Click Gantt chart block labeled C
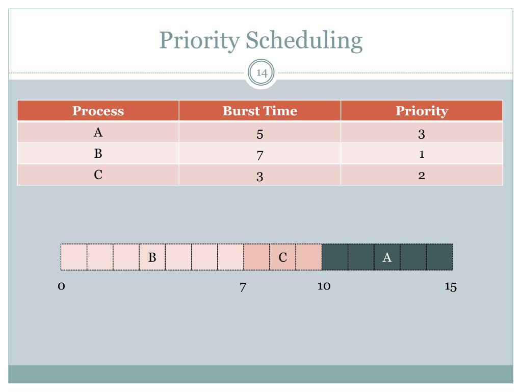The width and height of the screenshot is (522, 392). tap(282, 257)
